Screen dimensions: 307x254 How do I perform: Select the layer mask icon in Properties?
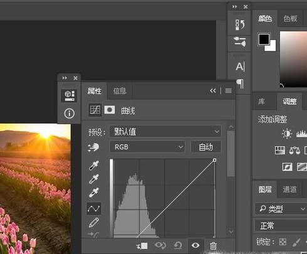point(110,110)
